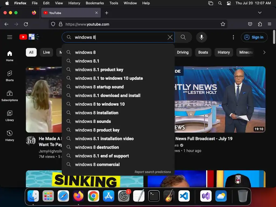Select the Driving filter chip
Viewport: 276px width, 207px height.
click(x=183, y=52)
